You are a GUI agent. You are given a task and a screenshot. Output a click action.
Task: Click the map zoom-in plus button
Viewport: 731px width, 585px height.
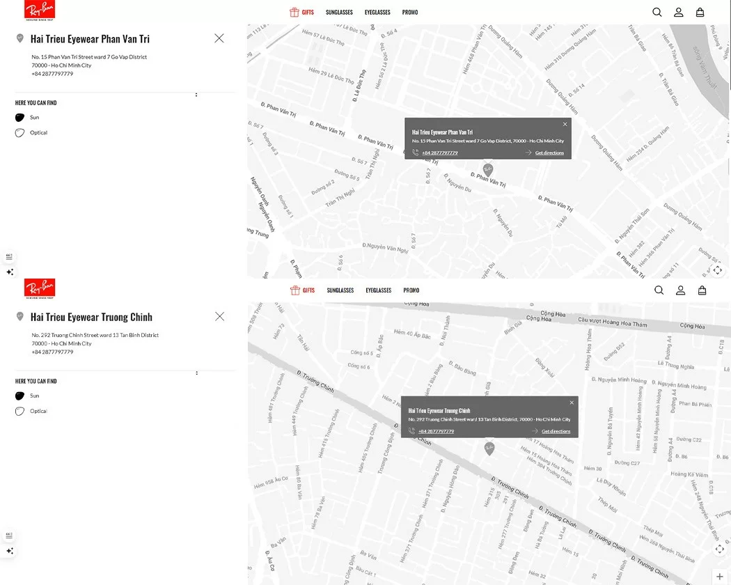tap(720, 577)
